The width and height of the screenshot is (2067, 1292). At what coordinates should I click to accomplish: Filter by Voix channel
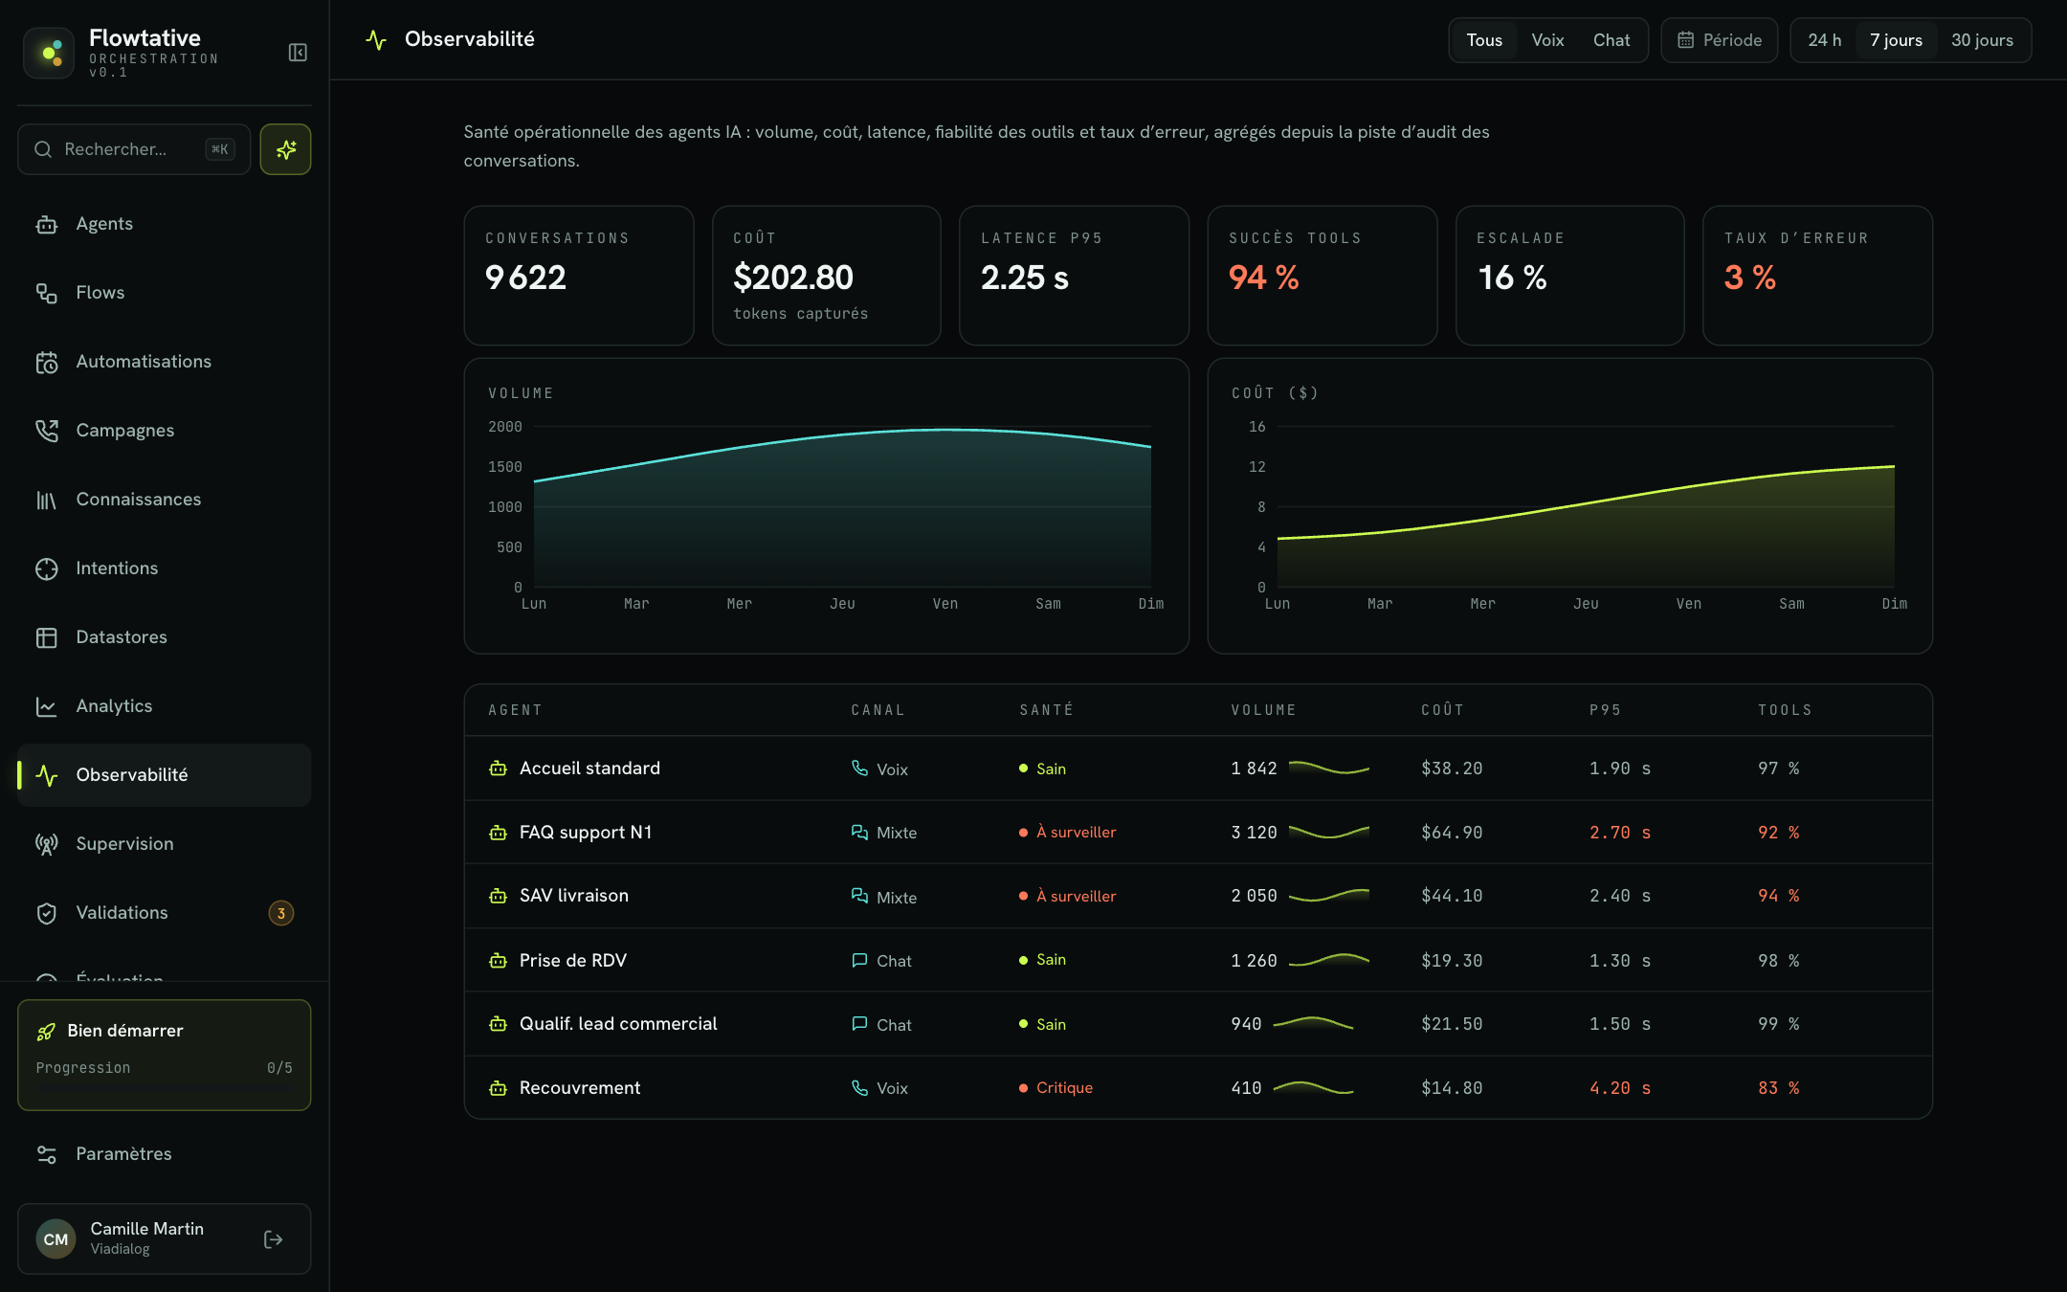coord(1547,40)
